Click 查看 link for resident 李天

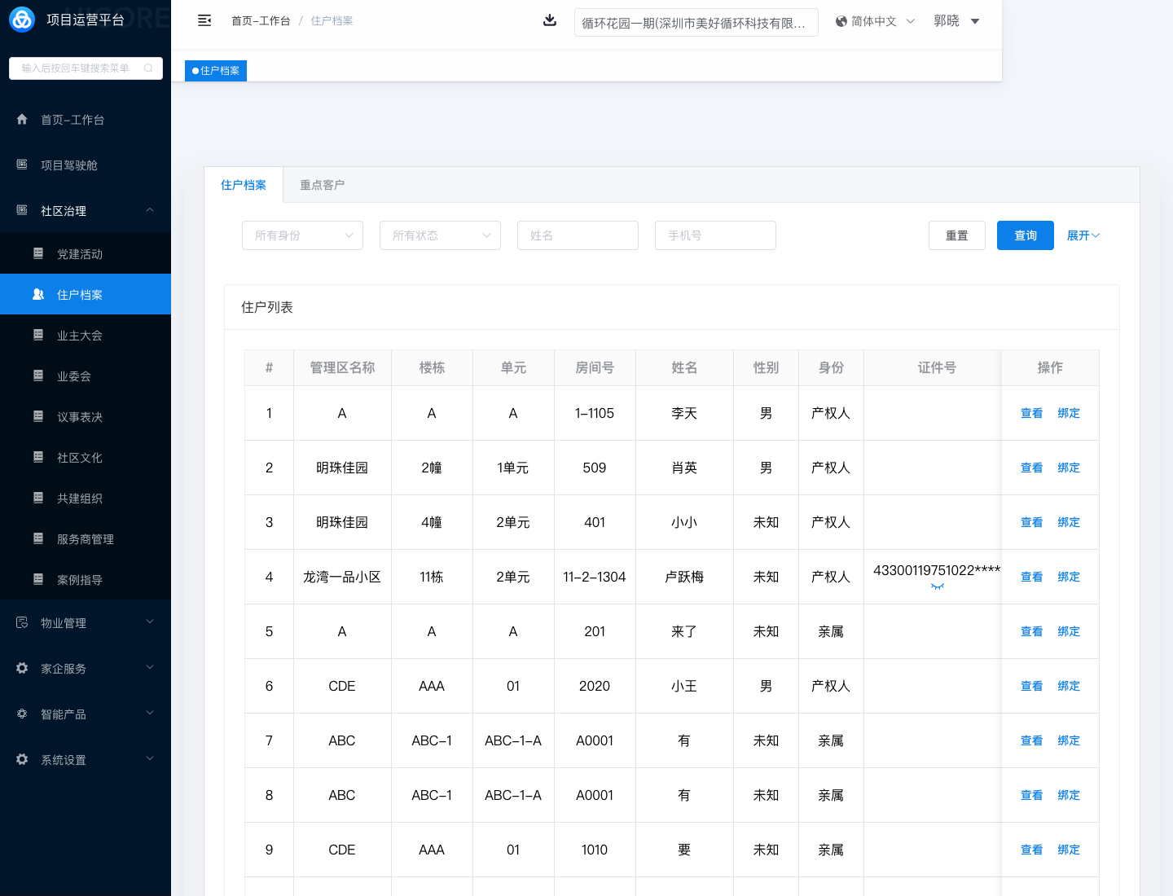point(1031,413)
